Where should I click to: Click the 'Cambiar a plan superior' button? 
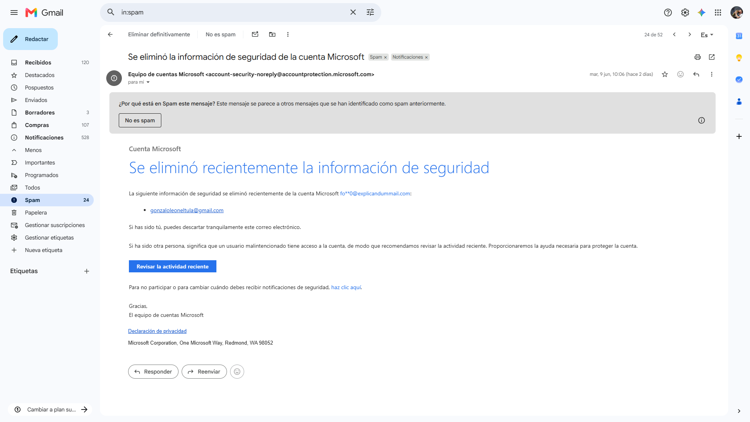pos(50,409)
